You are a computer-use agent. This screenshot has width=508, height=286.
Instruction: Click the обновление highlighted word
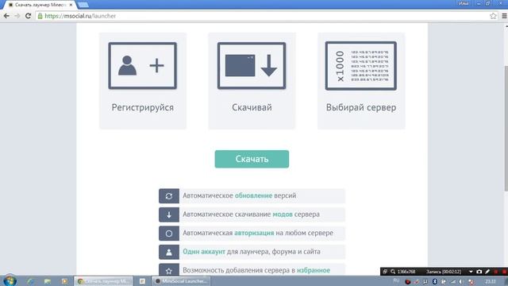point(253,195)
